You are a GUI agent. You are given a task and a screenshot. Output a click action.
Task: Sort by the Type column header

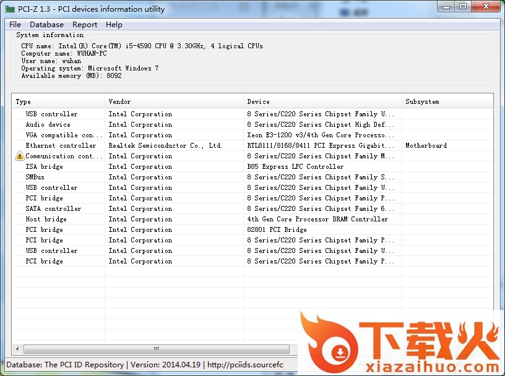[58, 101]
